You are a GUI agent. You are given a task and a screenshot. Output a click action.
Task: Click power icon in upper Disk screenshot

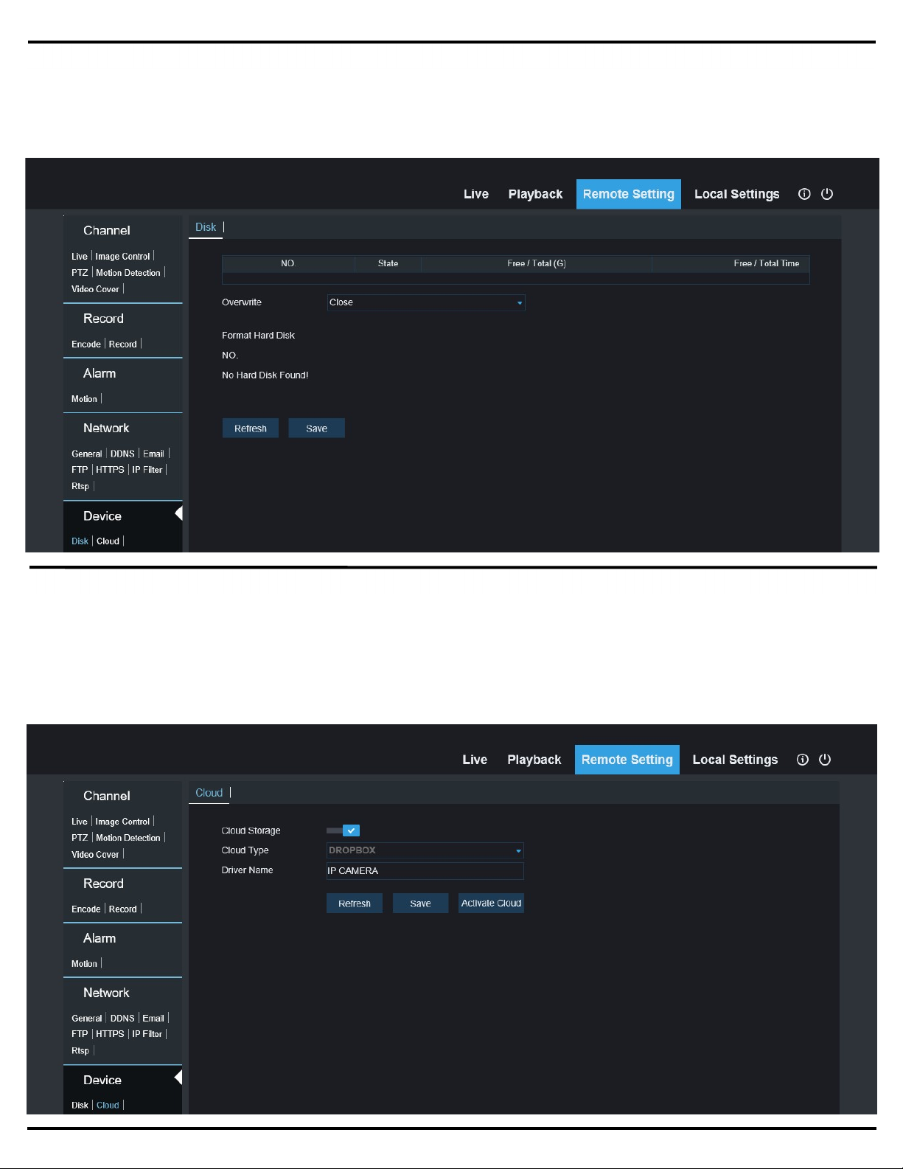[827, 194]
